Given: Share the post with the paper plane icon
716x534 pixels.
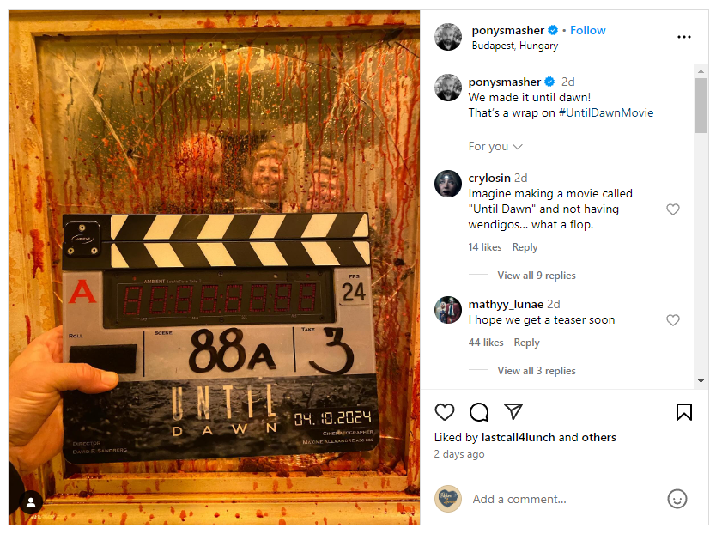Looking at the screenshot, I should [x=513, y=411].
